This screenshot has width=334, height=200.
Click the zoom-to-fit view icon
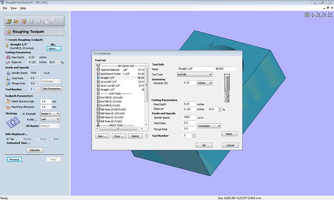[307, 15]
